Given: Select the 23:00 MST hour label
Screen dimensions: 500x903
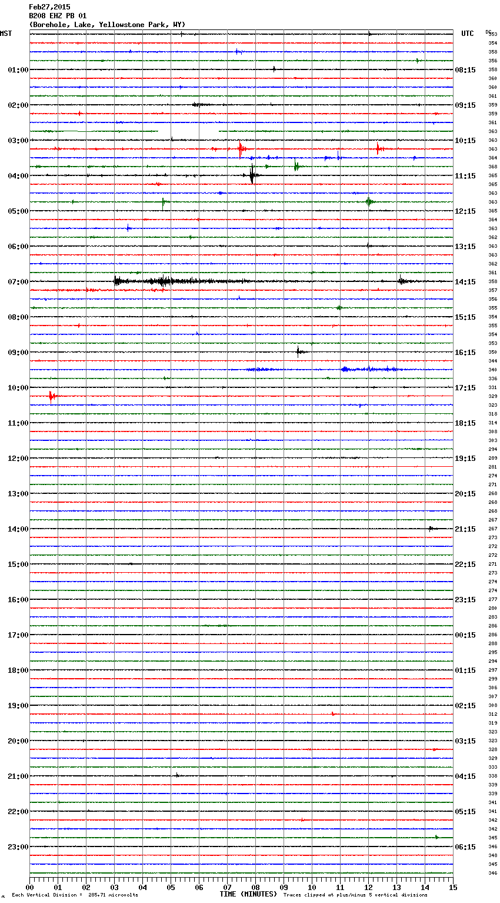Looking at the screenshot, I should click(x=18, y=846).
